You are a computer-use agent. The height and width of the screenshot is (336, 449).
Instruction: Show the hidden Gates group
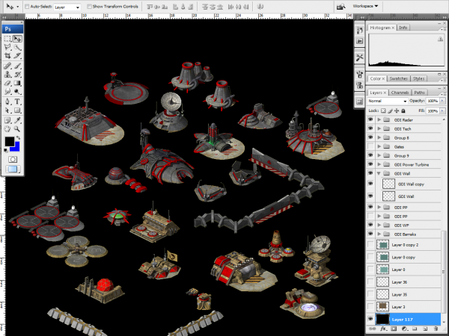pos(371,146)
